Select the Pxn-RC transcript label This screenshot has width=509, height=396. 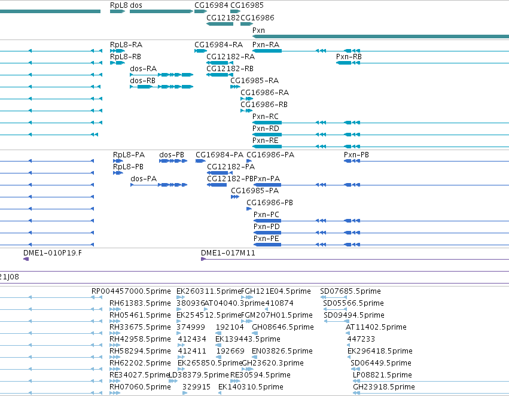click(266, 117)
